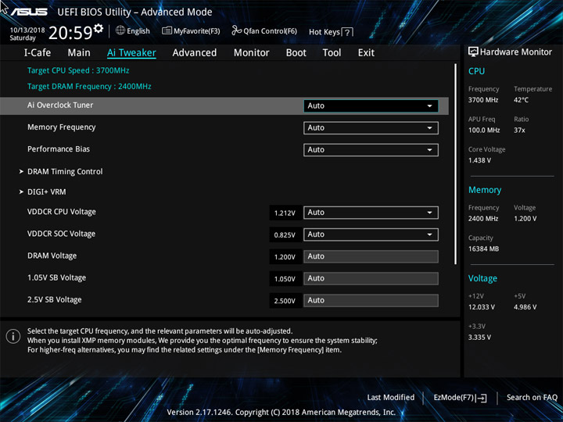This screenshot has height=422, width=563.
Task: Click the ASUS logo
Action: tap(29, 12)
